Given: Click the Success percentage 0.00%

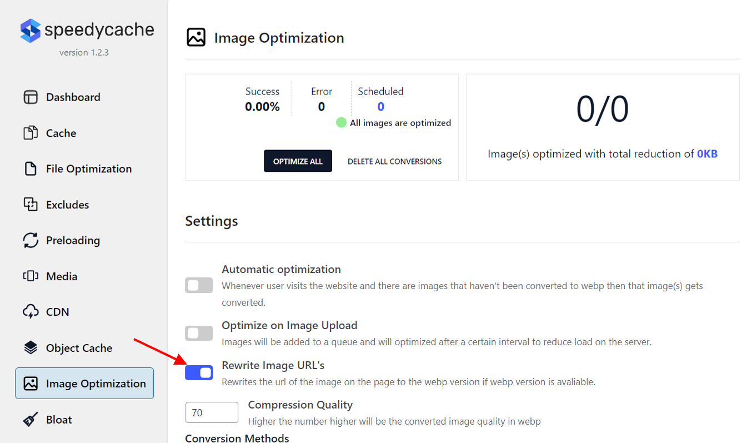Looking at the screenshot, I should click(x=263, y=107).
